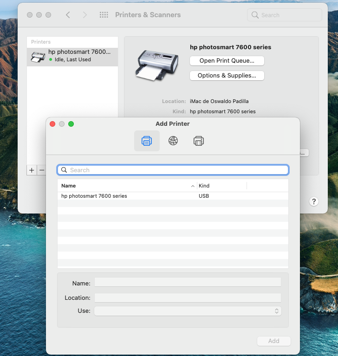
Task: Click the Location text field
Action: pyautogui.click(x=188, y=298)
